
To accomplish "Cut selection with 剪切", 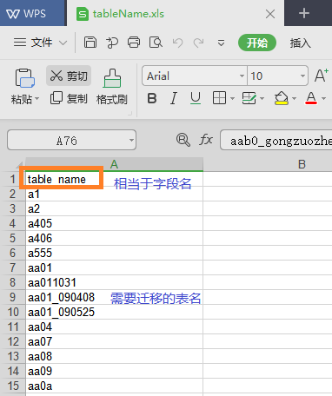I will point(69,76).
